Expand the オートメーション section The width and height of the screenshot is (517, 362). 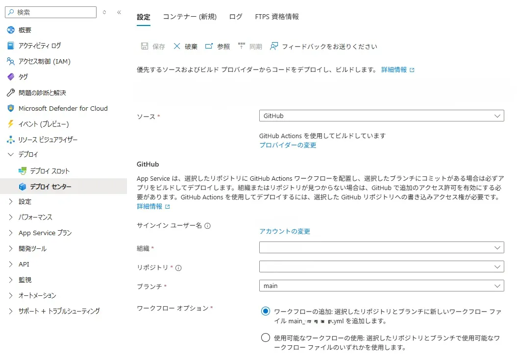tap(11, 295)
